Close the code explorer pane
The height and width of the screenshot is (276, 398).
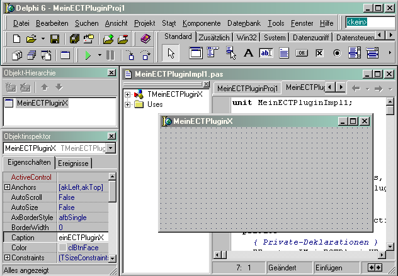pyautogui.click(x=207, y=84)
